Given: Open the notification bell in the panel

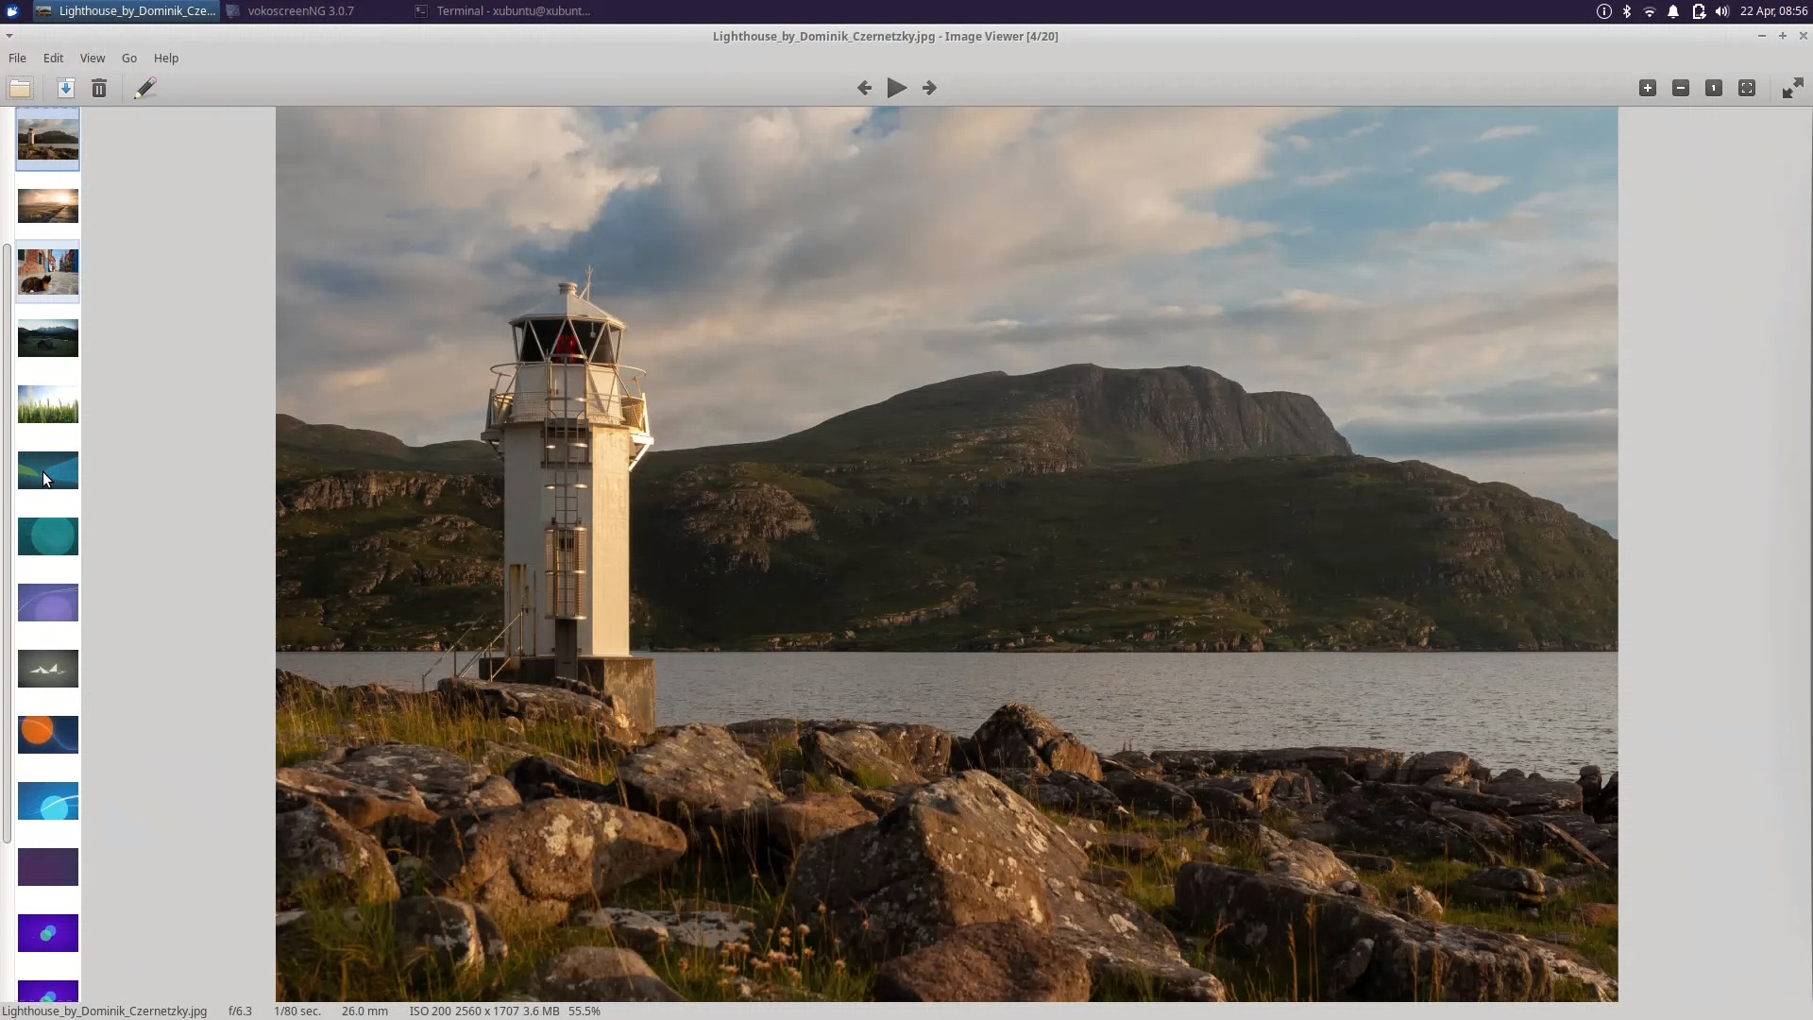Looking at the screenshot, I should coord(1673,11).
